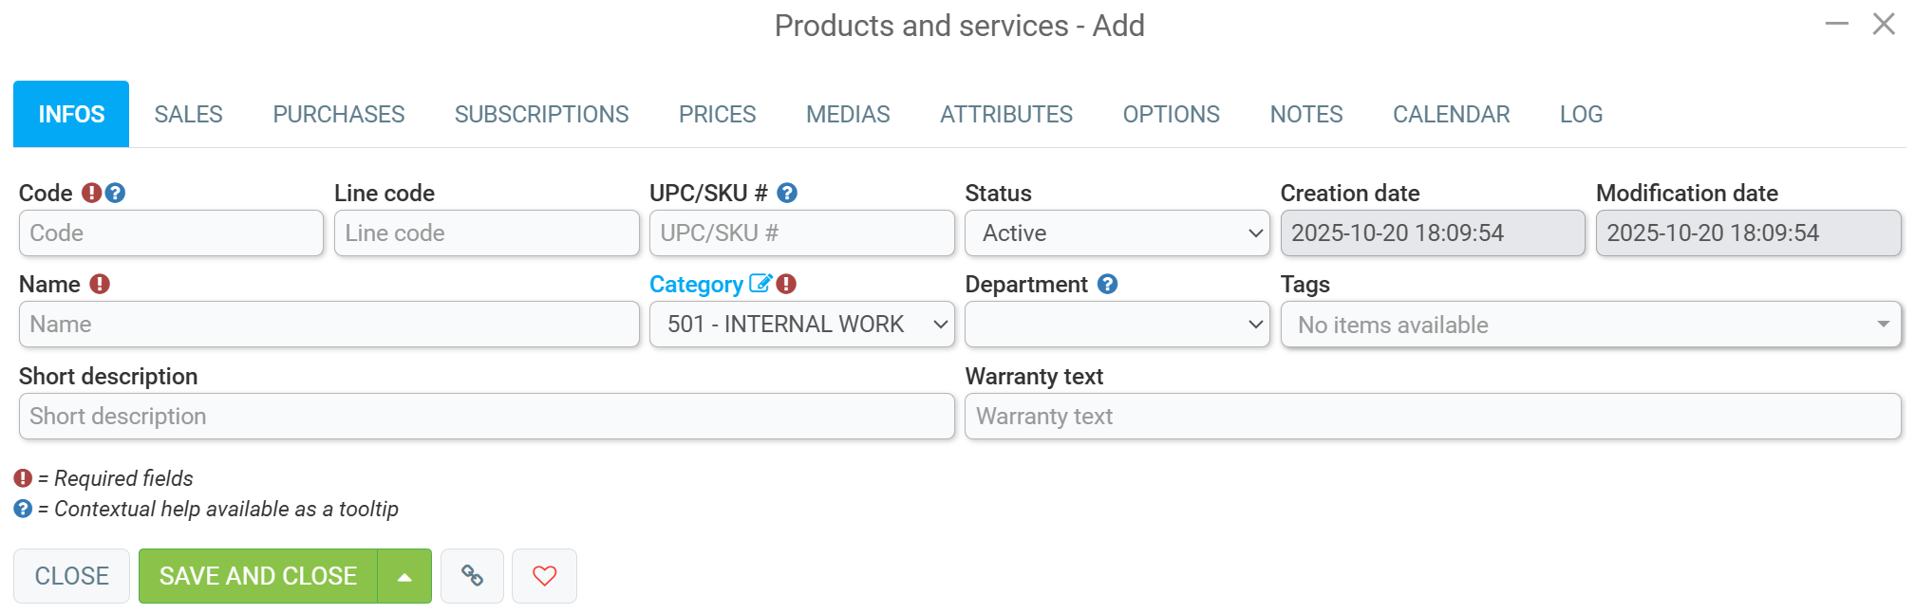Click the CLOSE button

tap(71, 576)
